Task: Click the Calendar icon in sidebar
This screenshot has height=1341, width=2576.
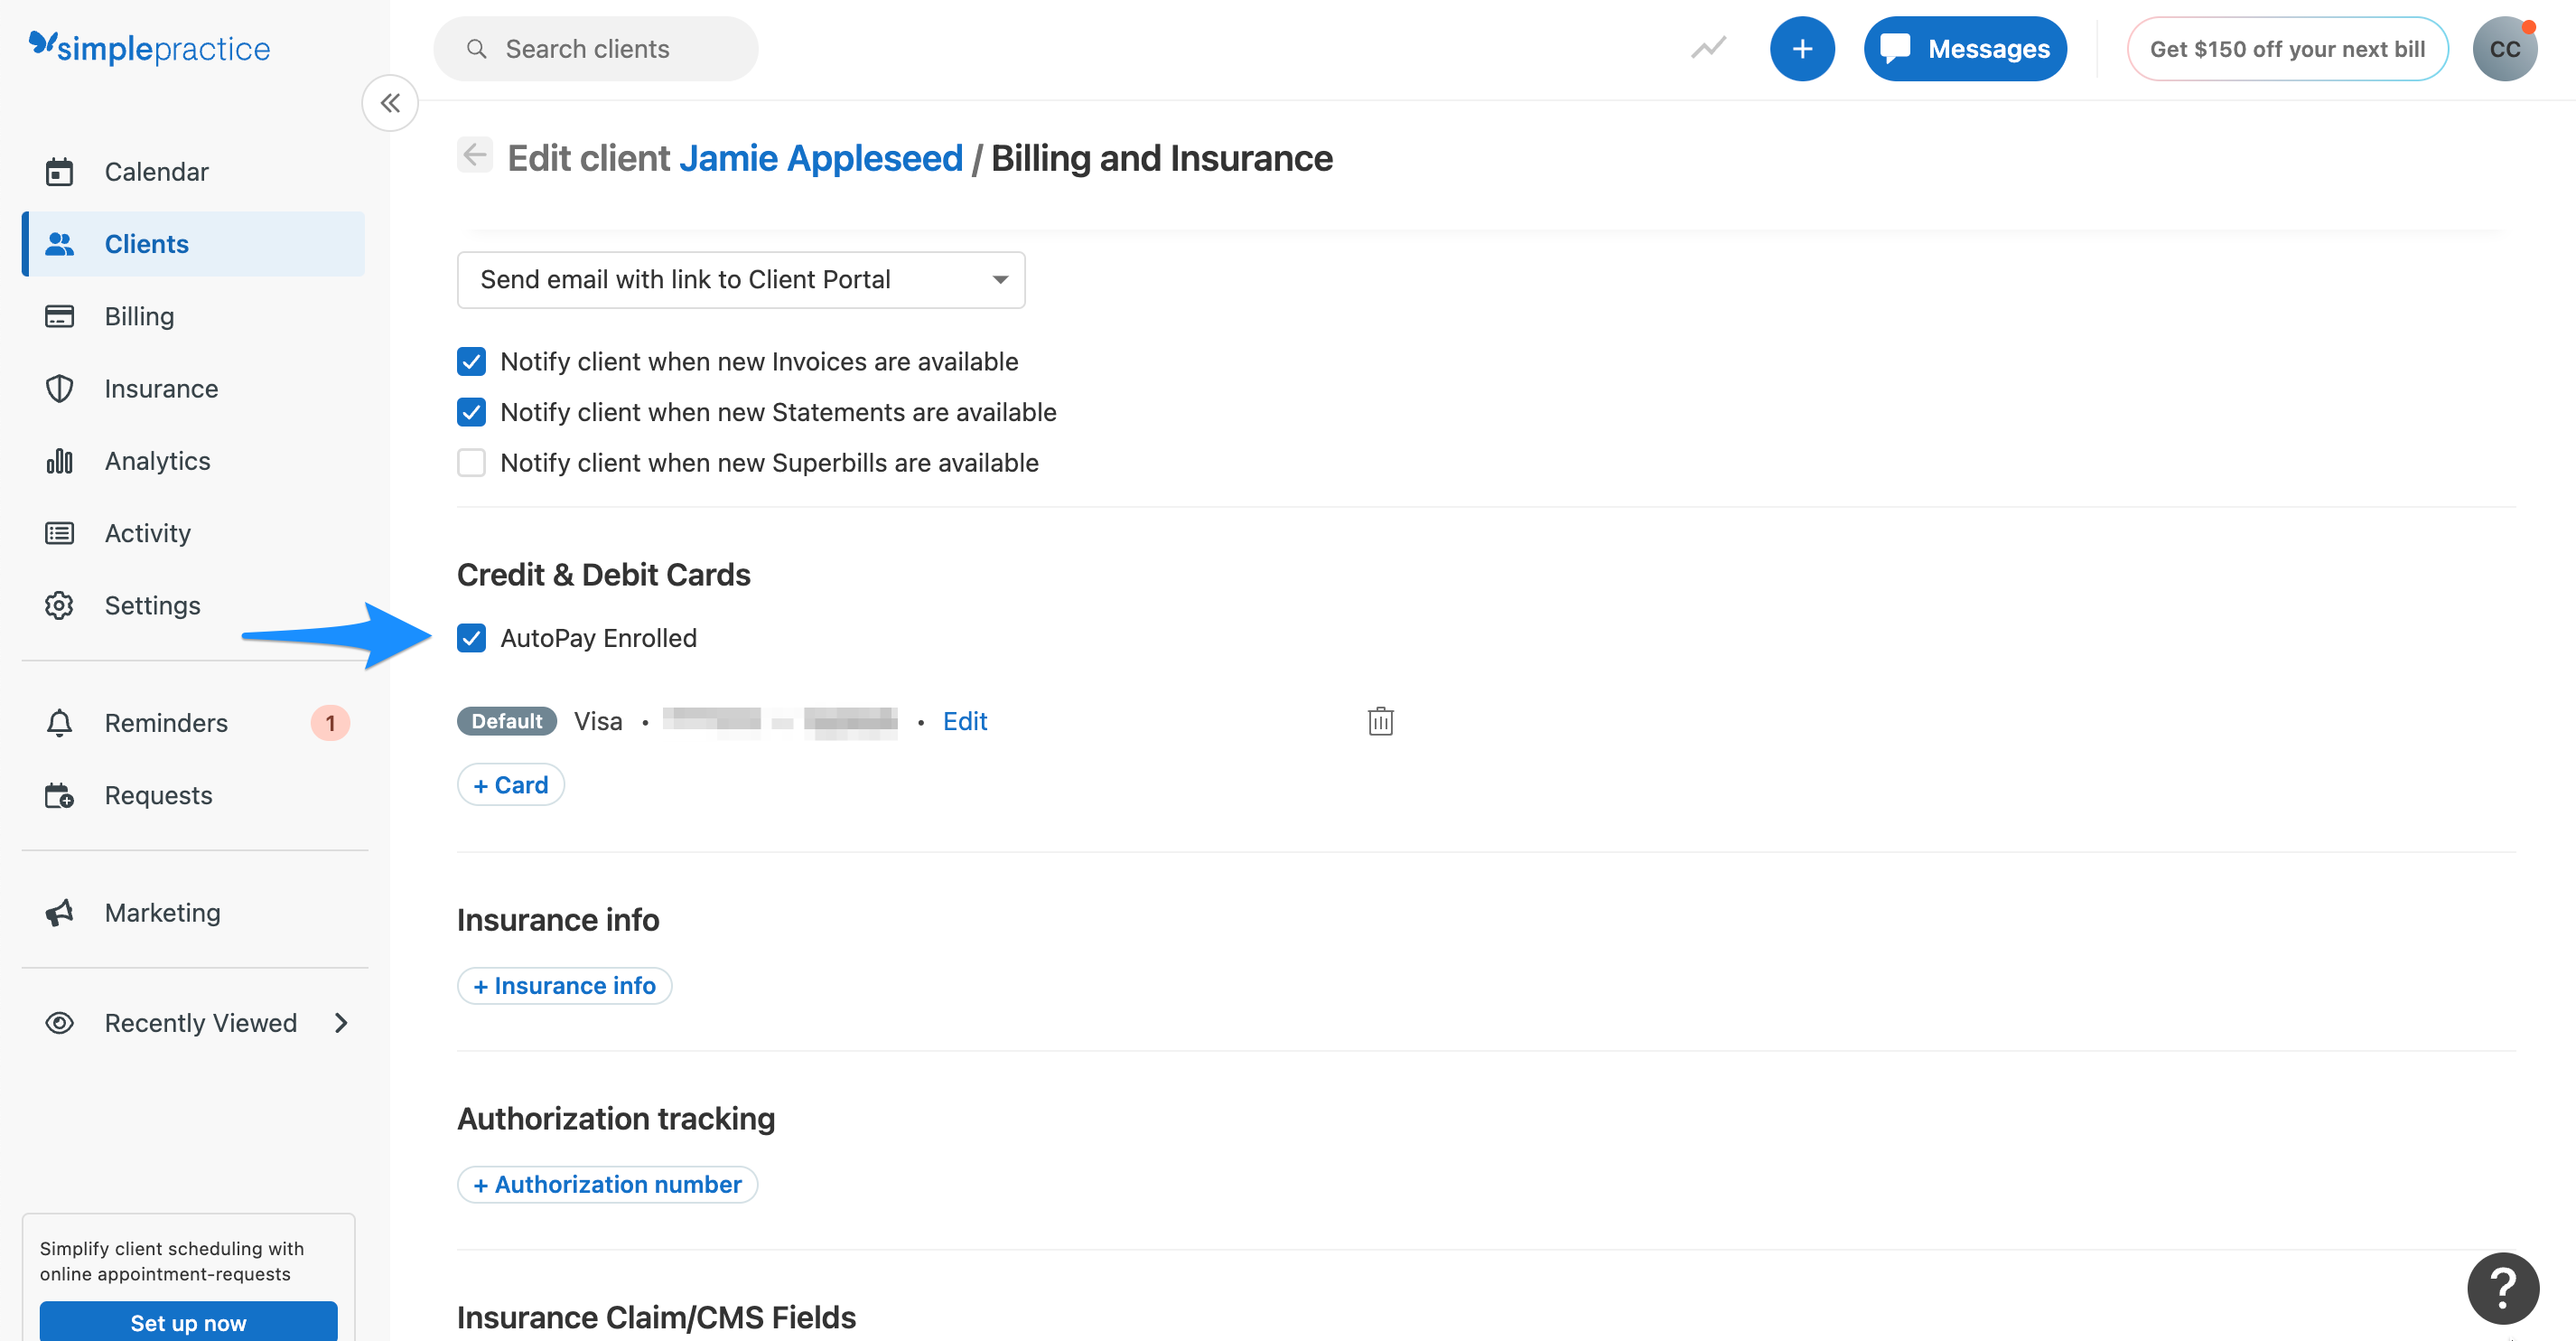Action: point(59,171)
